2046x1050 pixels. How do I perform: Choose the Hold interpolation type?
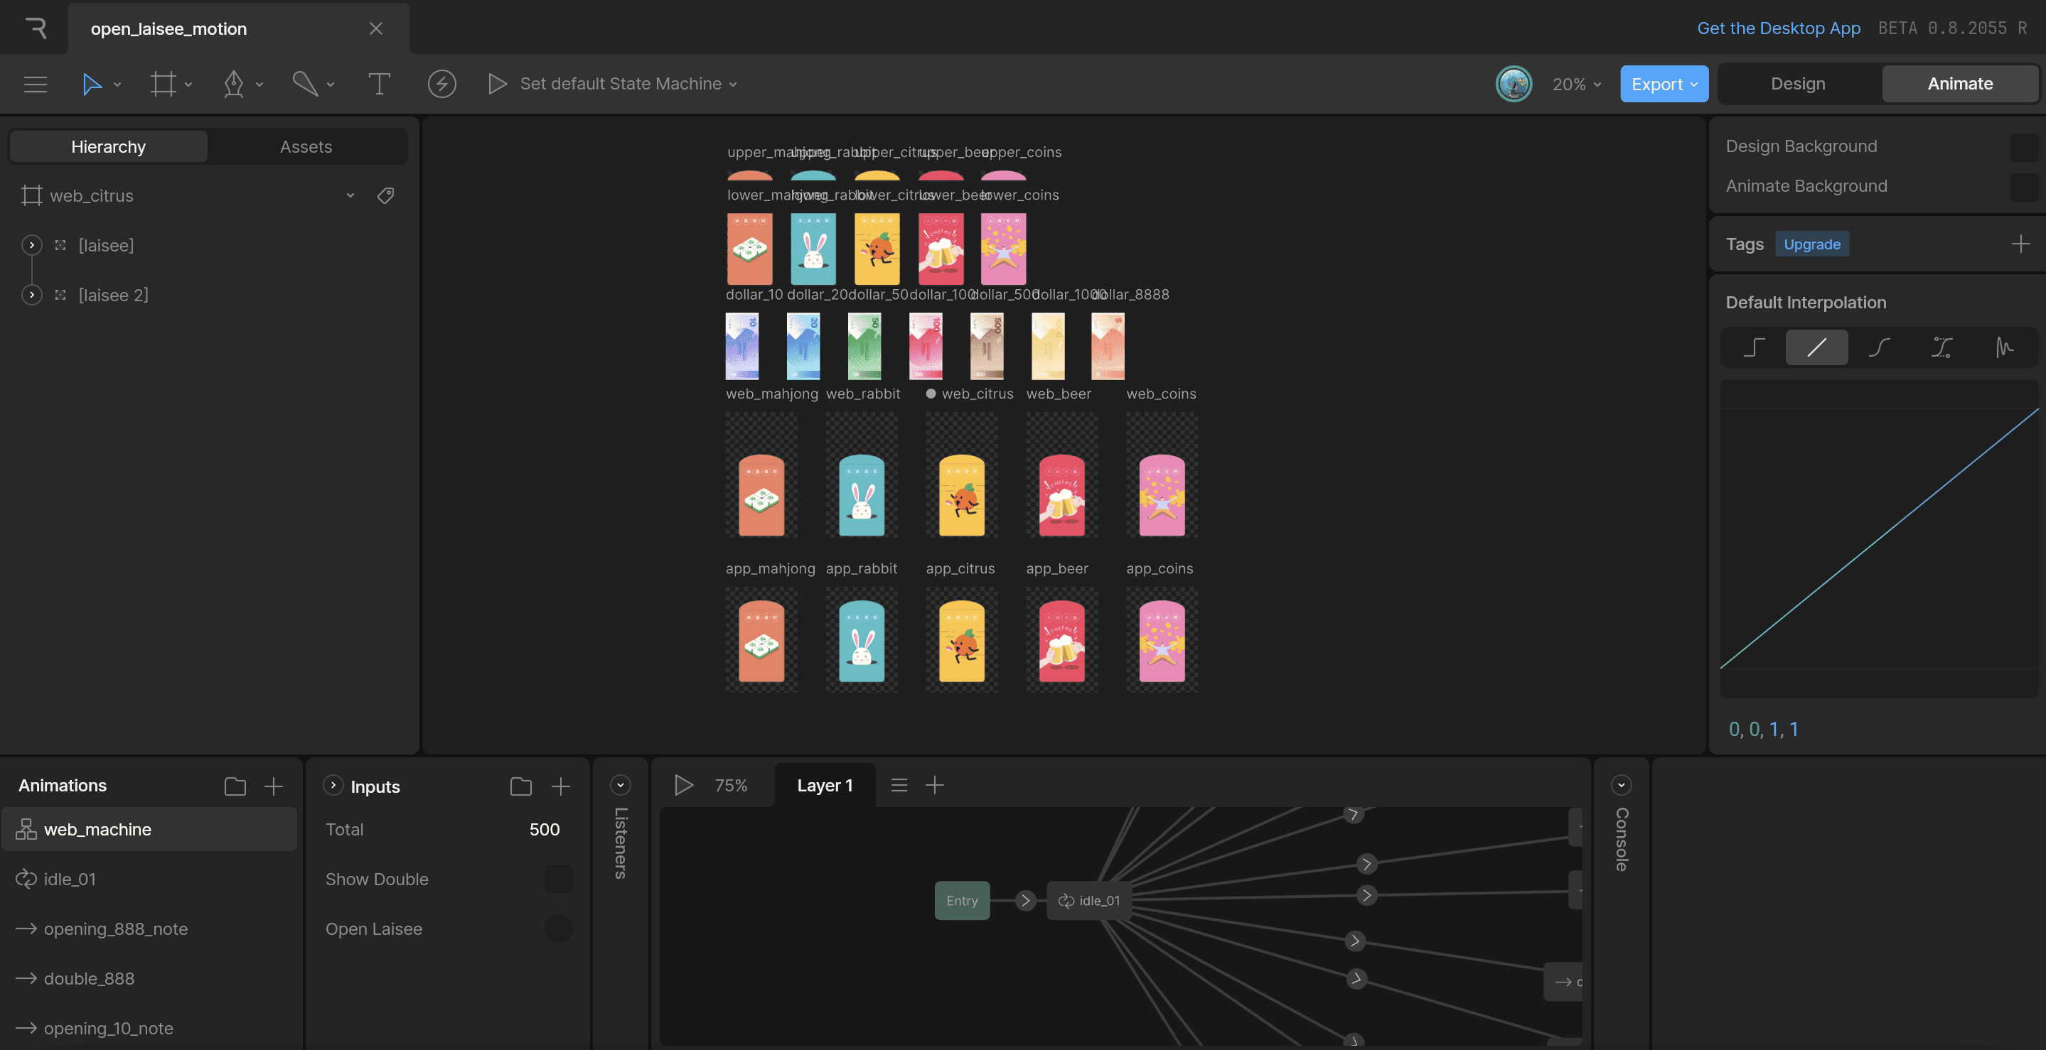pyautogui.click(x=1754, y=347)
